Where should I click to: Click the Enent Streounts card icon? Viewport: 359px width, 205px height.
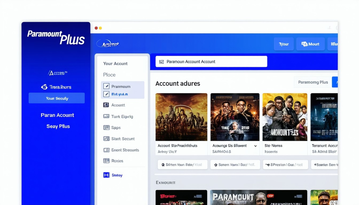(x=106, y=150)
